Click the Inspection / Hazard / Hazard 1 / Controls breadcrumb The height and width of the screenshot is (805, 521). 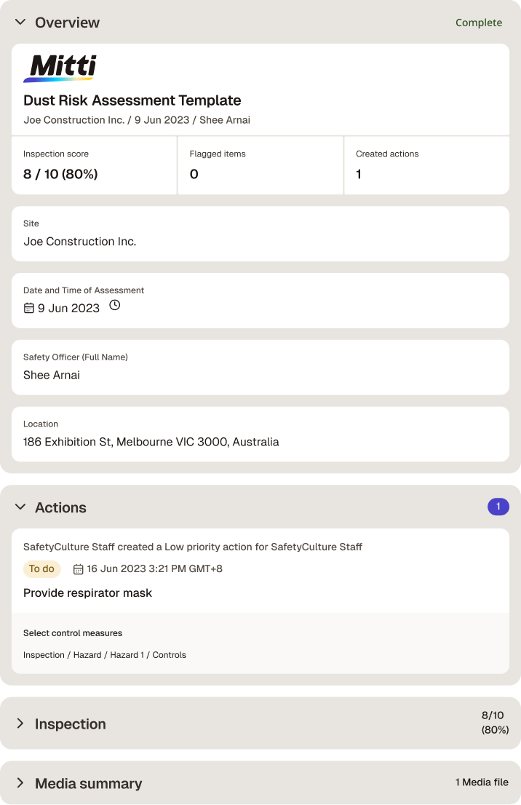[105, 655]
